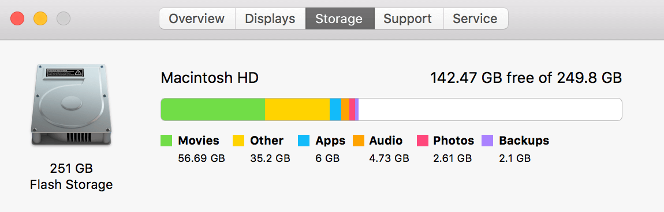The width and height of the screenshot is (664, 212).
Task: Click the yellow Other legend swatch
Action: click(x=238, y=141)
